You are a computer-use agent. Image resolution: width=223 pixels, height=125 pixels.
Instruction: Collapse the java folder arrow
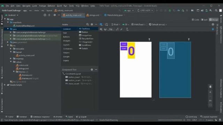[8, 29]
